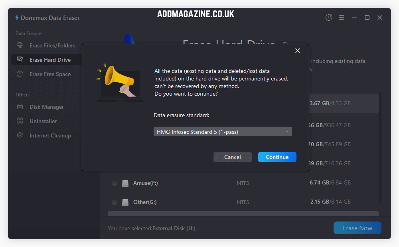Select the Other(G:) radio button
This screenshot has width=399, height=247.
(x=115, y=202)
